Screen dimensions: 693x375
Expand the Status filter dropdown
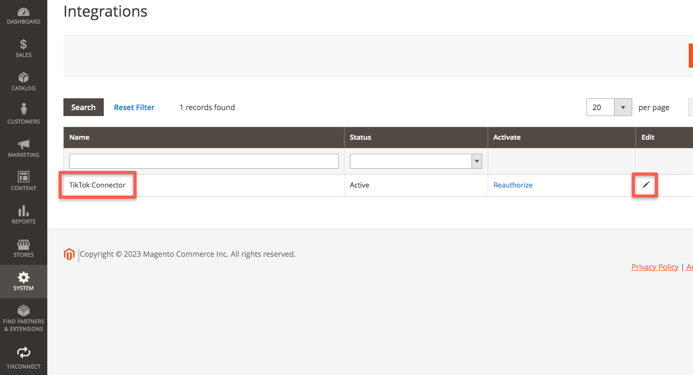pyautogui.click(x=476, y=161)
